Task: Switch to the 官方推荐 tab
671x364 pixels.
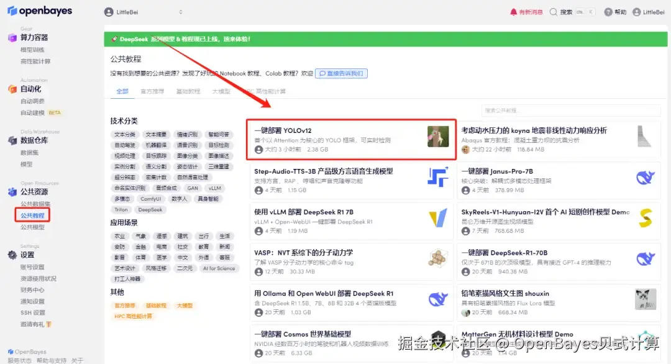Action: coord(152,91)
